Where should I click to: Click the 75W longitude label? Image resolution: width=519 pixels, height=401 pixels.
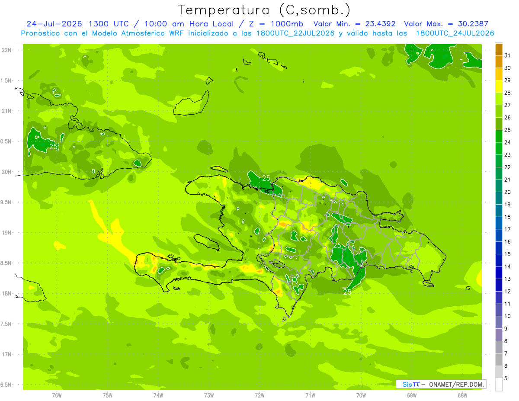[108, 395]
